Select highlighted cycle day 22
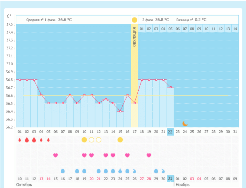The image size is (246, 188). 170,132
